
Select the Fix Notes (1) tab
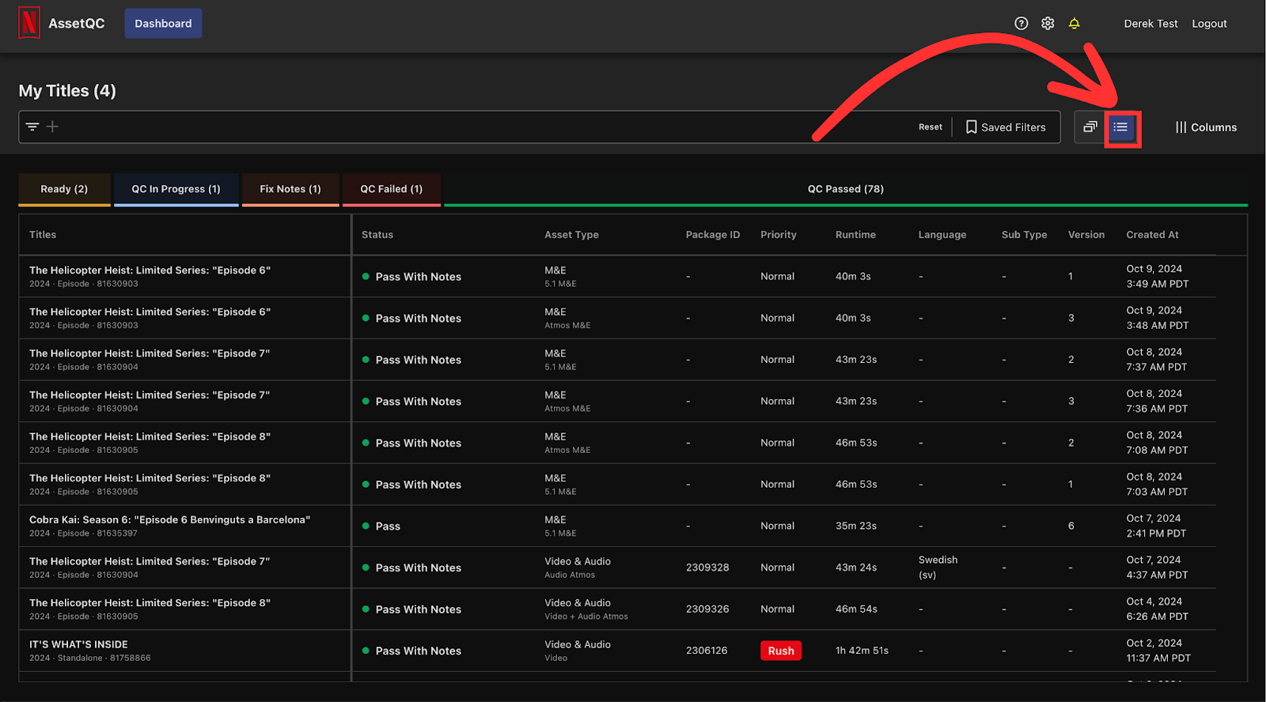tap(290, 189)
